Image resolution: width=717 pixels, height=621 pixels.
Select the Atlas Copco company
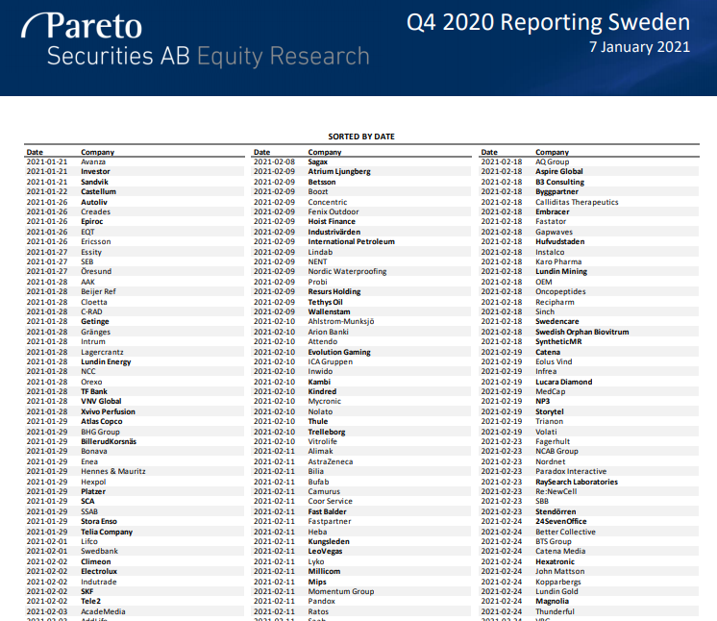[102, 421]
